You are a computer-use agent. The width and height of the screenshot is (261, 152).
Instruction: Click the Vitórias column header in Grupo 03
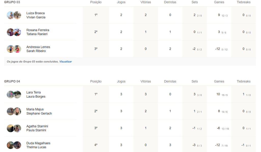pos(146,2)
